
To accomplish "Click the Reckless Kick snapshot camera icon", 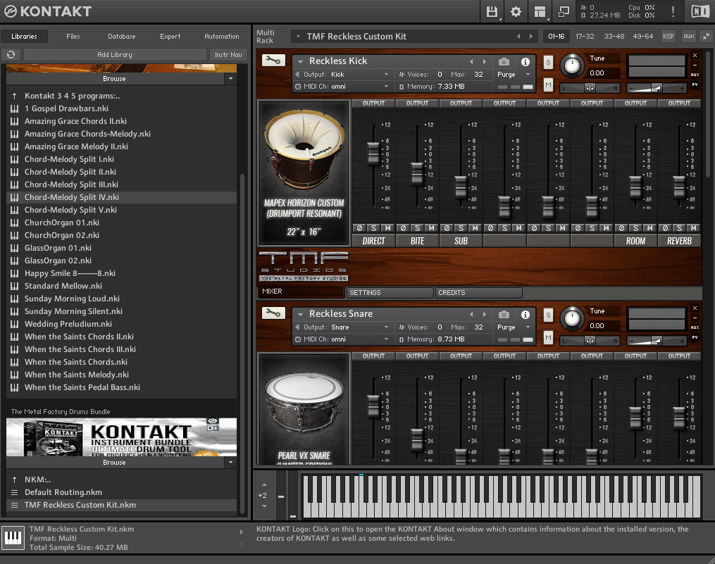I will click(504, 61).
